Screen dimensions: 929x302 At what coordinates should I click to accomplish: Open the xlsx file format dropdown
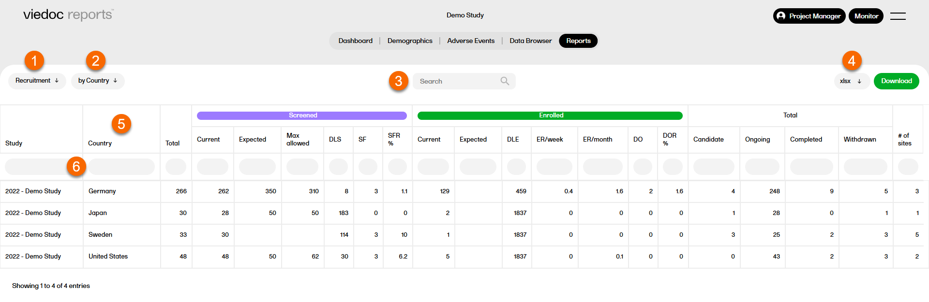(x=851, y=81)
